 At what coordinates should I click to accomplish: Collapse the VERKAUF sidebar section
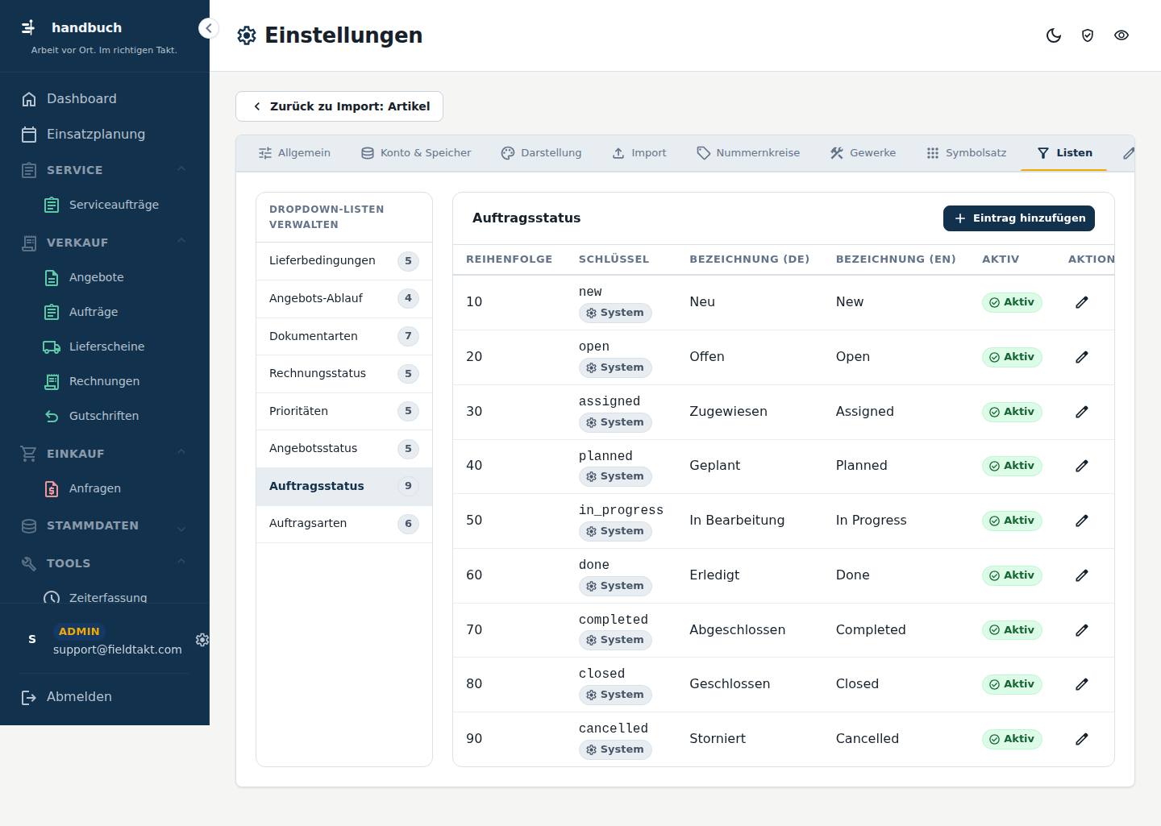tap(105, 243)
